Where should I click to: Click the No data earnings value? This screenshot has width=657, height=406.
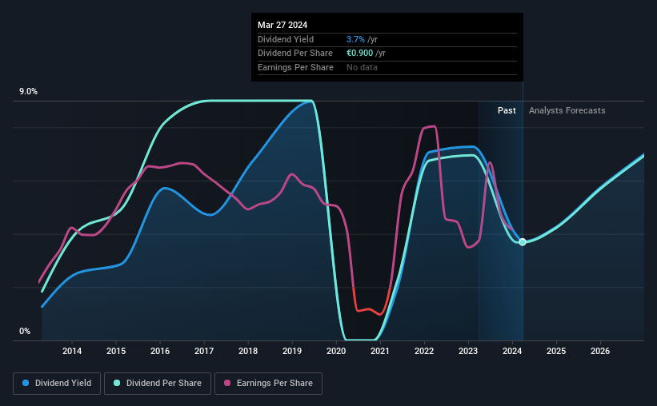pos(362,67)
